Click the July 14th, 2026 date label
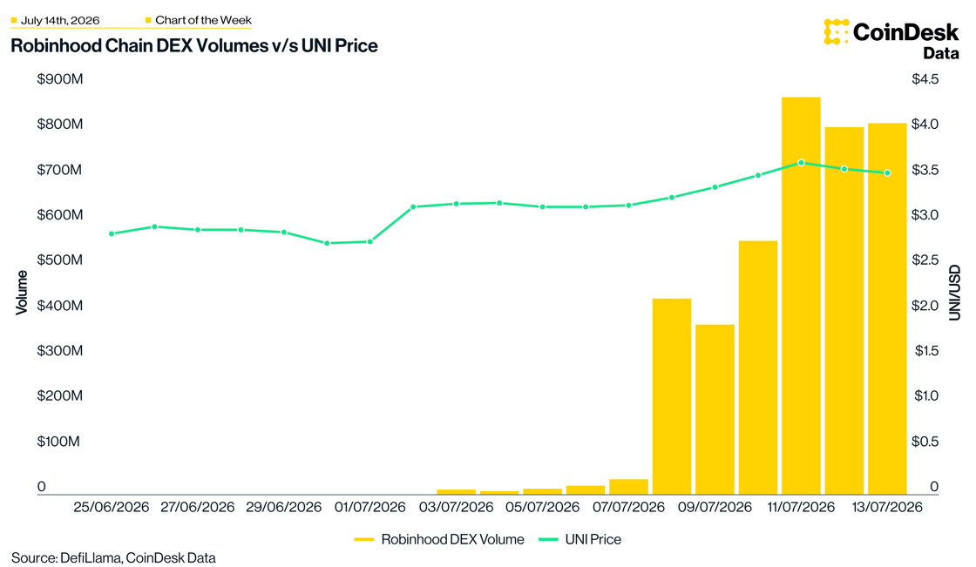The width and height of the screenshot is (976, 567). pyautogui.click(x=60, y=21)
